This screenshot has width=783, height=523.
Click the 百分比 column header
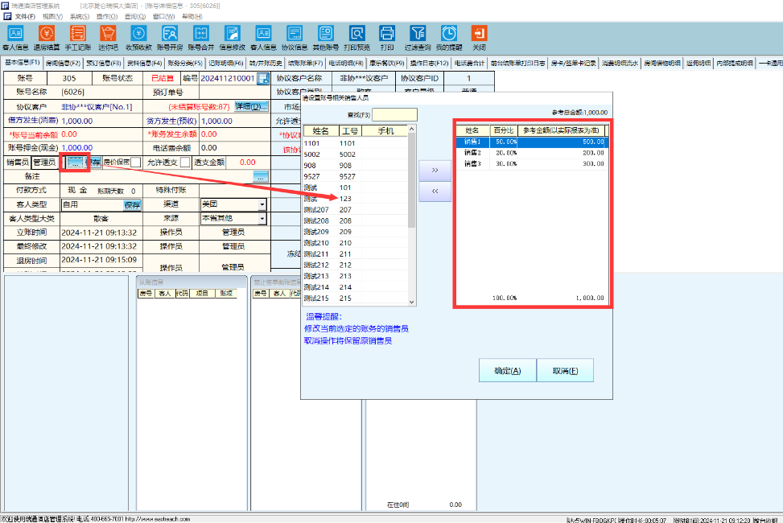[504, 130]
